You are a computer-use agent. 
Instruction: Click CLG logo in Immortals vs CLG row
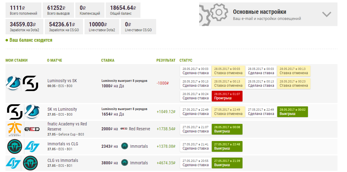(x=32, y=146)
